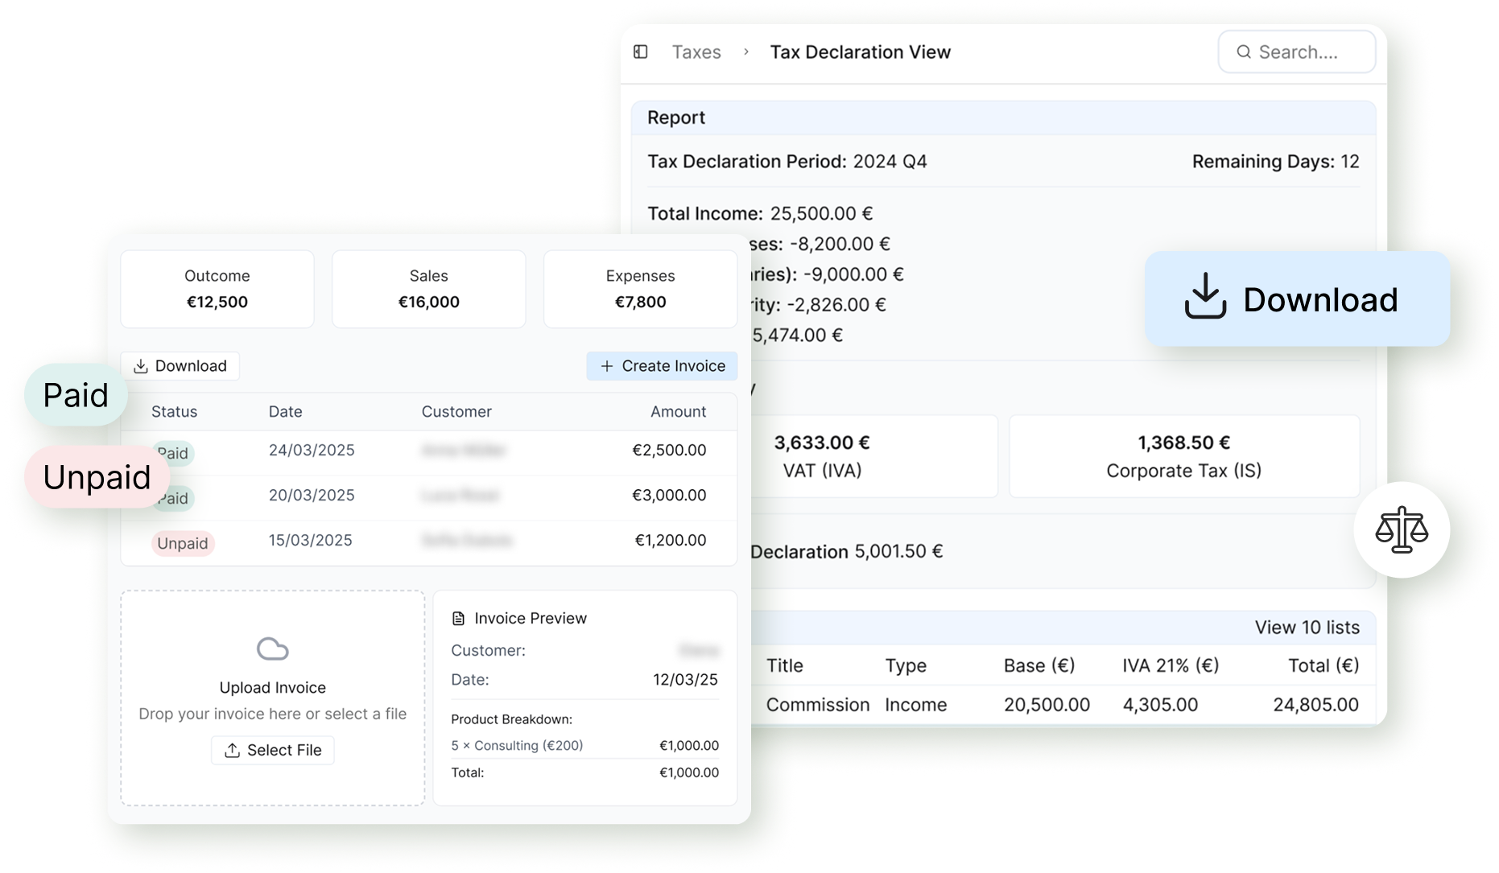Open the Expenses €7,800 summary card

[x=640, y=289]
